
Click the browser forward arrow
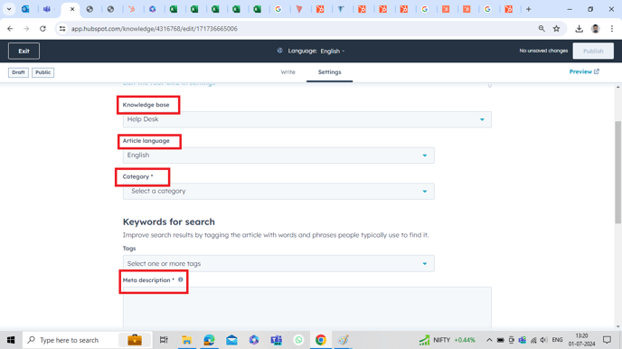point(26,29)
